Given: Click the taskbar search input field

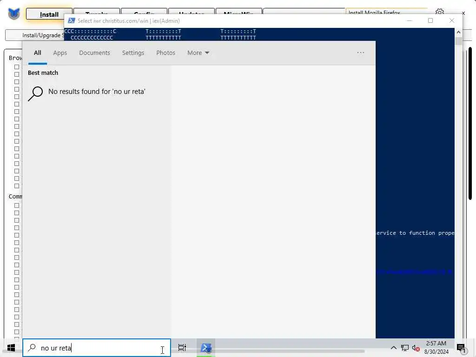Looking at the screenshot, I should (97, 348).
